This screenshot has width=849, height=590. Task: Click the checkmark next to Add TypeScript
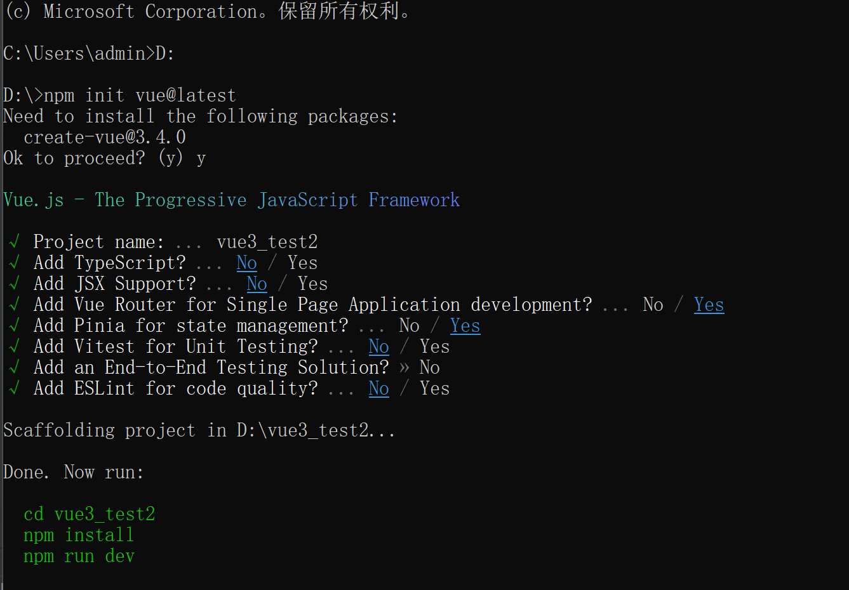[x=14, y=263]
